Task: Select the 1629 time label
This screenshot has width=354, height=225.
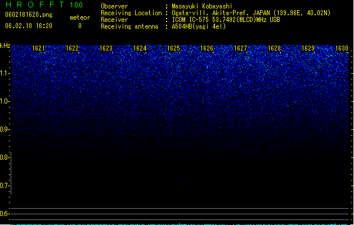Action: (308, 48)
